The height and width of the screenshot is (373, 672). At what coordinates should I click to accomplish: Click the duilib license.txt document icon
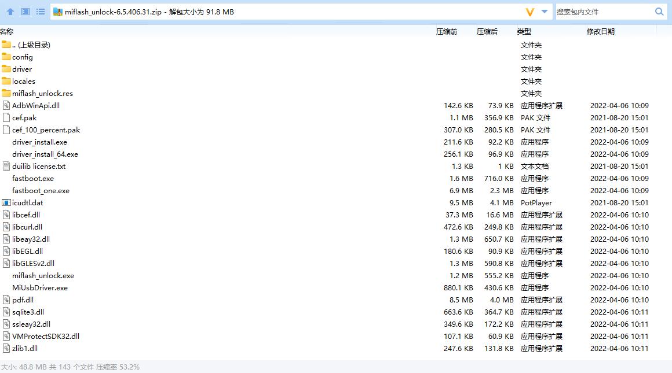(x=6, y=166)
